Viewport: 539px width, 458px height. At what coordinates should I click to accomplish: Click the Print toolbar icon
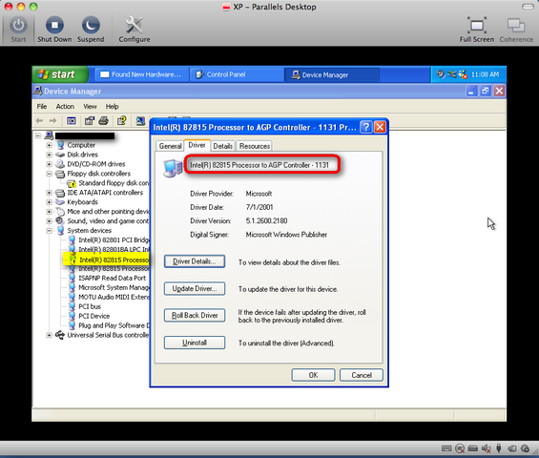tap(104, 120)
